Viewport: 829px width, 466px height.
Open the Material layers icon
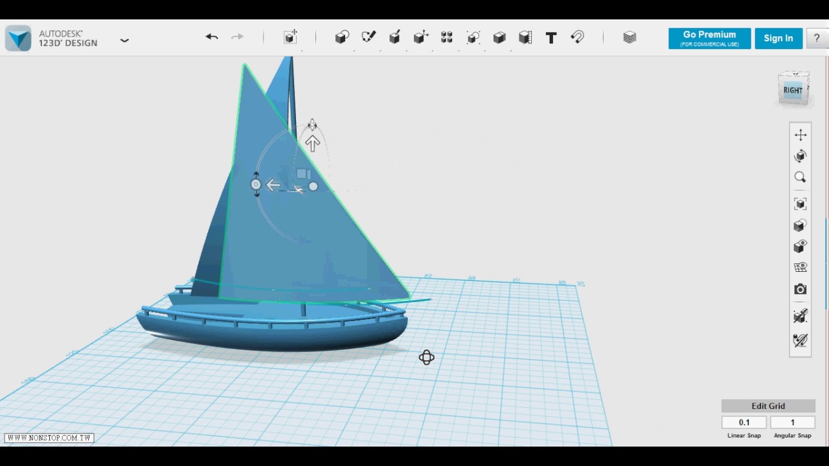pos(630,38)
